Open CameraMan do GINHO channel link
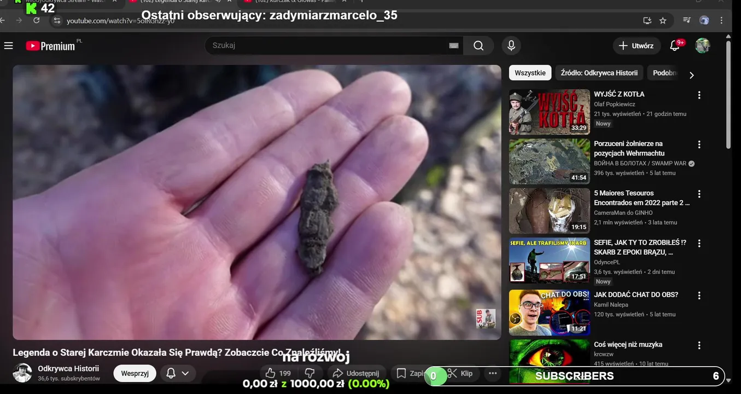Image resolution: width=741 pixels, height=394 pixels. pyautogui.click(x=623, y=212)
